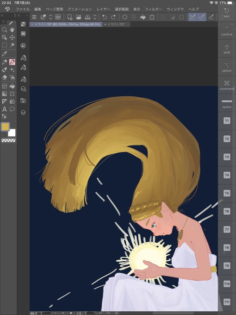The image size is (236, 315).
Task: Tap the shift modifier key
Action: [x=227, y=49]
